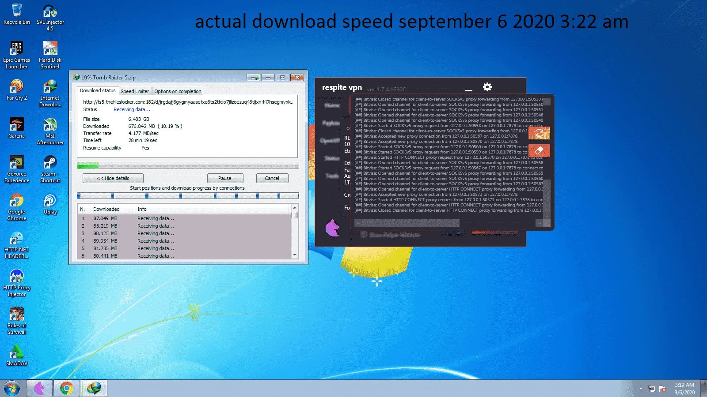Open MSI Afterburner desktop shortcut
Image resolution: width=707 pixels, height=397 pixels.
pos(50,131)
